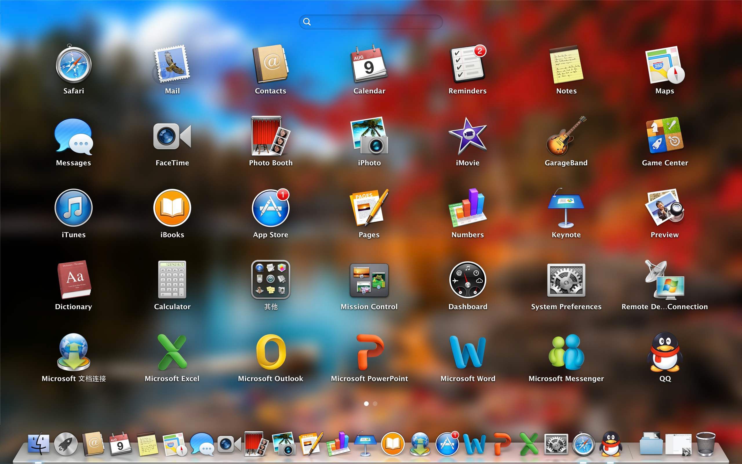The image size is (742, 464).
Task: Launch Notes from the Launchpad grid
Action: point(566,64)
